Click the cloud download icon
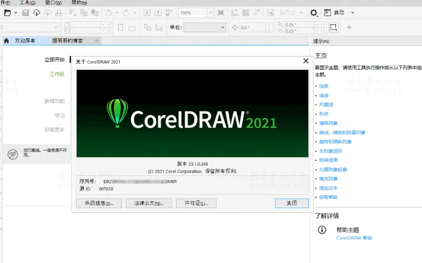The width and height of the screenshot is (422, 263). click(x=37, y=12)
